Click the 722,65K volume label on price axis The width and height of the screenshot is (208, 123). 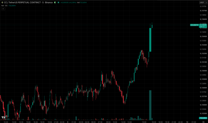click(203, 118)
